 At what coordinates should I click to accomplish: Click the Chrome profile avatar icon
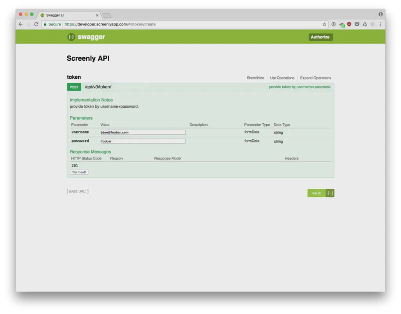tap(380, 14)
